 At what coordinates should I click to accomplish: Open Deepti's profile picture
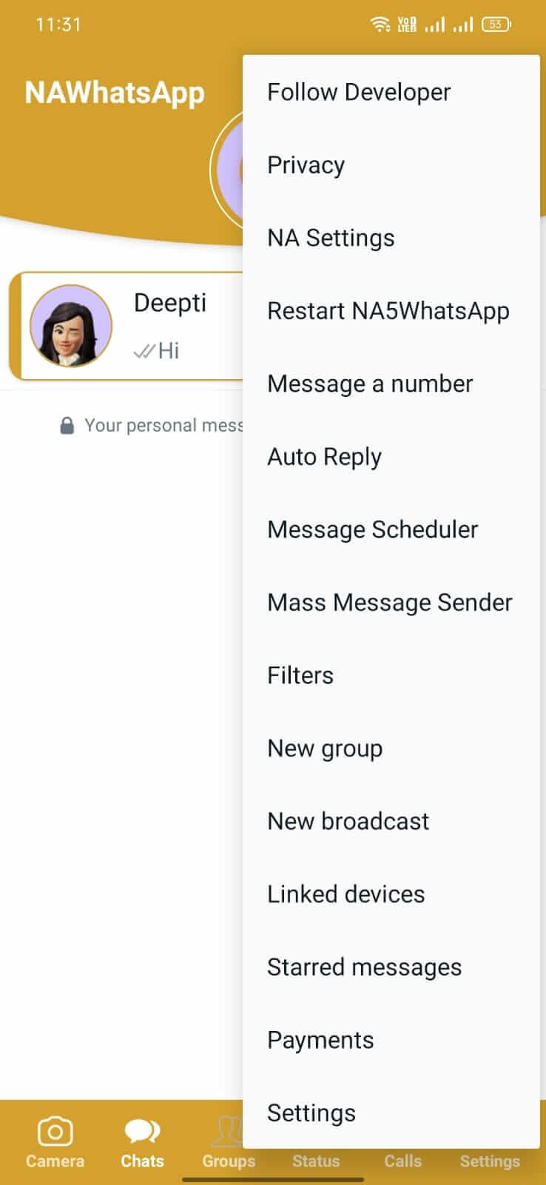71,326
